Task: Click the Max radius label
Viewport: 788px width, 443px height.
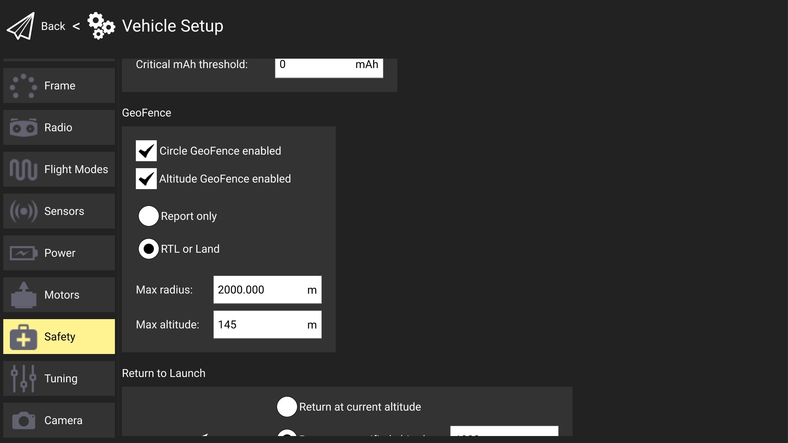Action: coord(164,290)
